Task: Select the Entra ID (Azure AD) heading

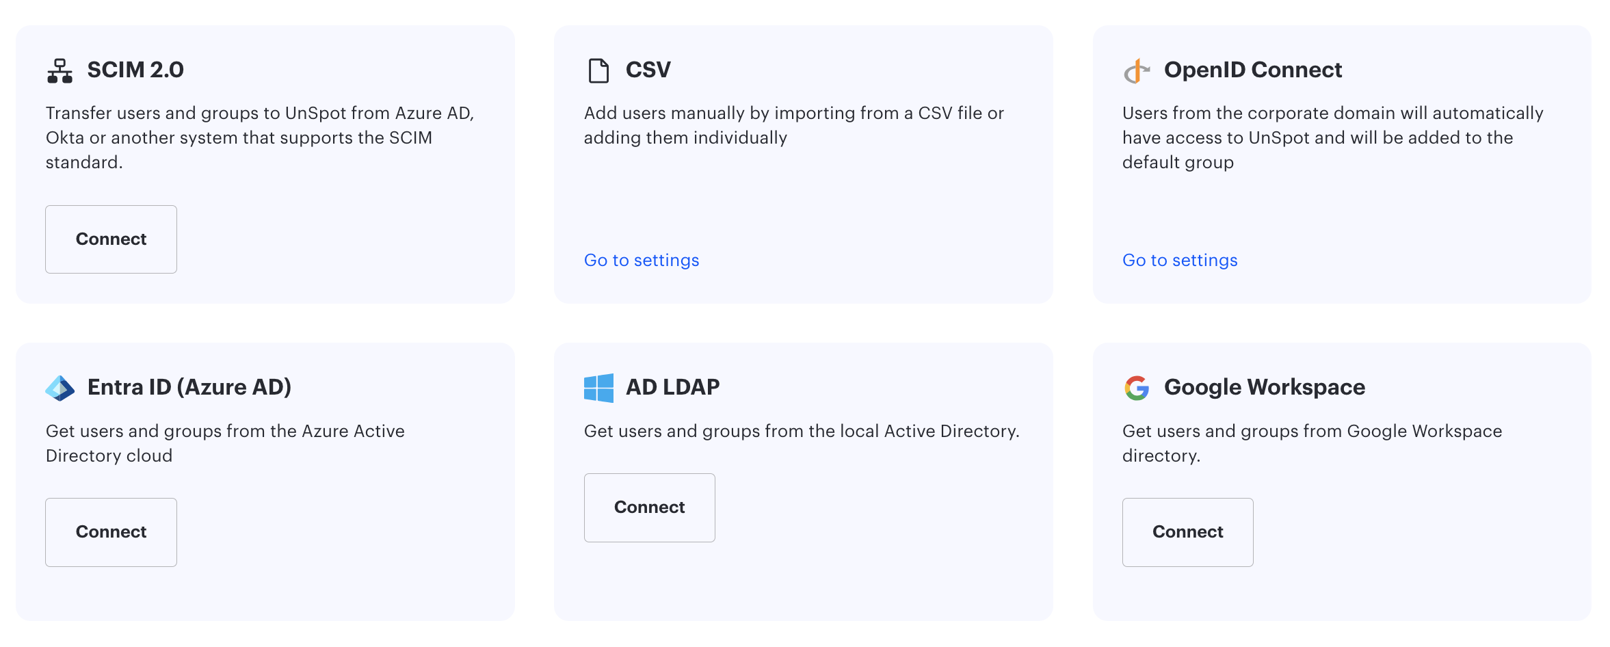Action: pos(189,387)
